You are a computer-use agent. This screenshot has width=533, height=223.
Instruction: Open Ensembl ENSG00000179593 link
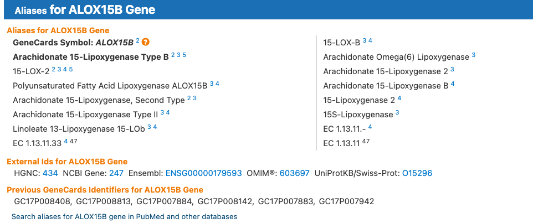[x=204, y=173]
